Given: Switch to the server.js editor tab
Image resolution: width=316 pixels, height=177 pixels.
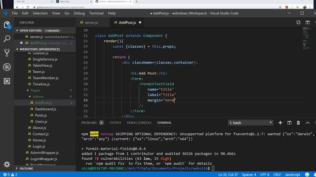Looking at the screenshot, I should tap(93, 23).
